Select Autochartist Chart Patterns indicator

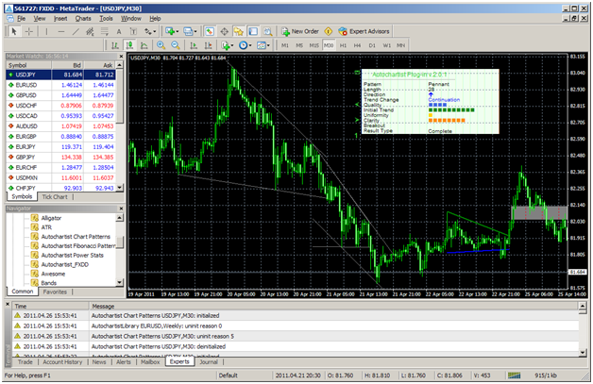(76, 237)
